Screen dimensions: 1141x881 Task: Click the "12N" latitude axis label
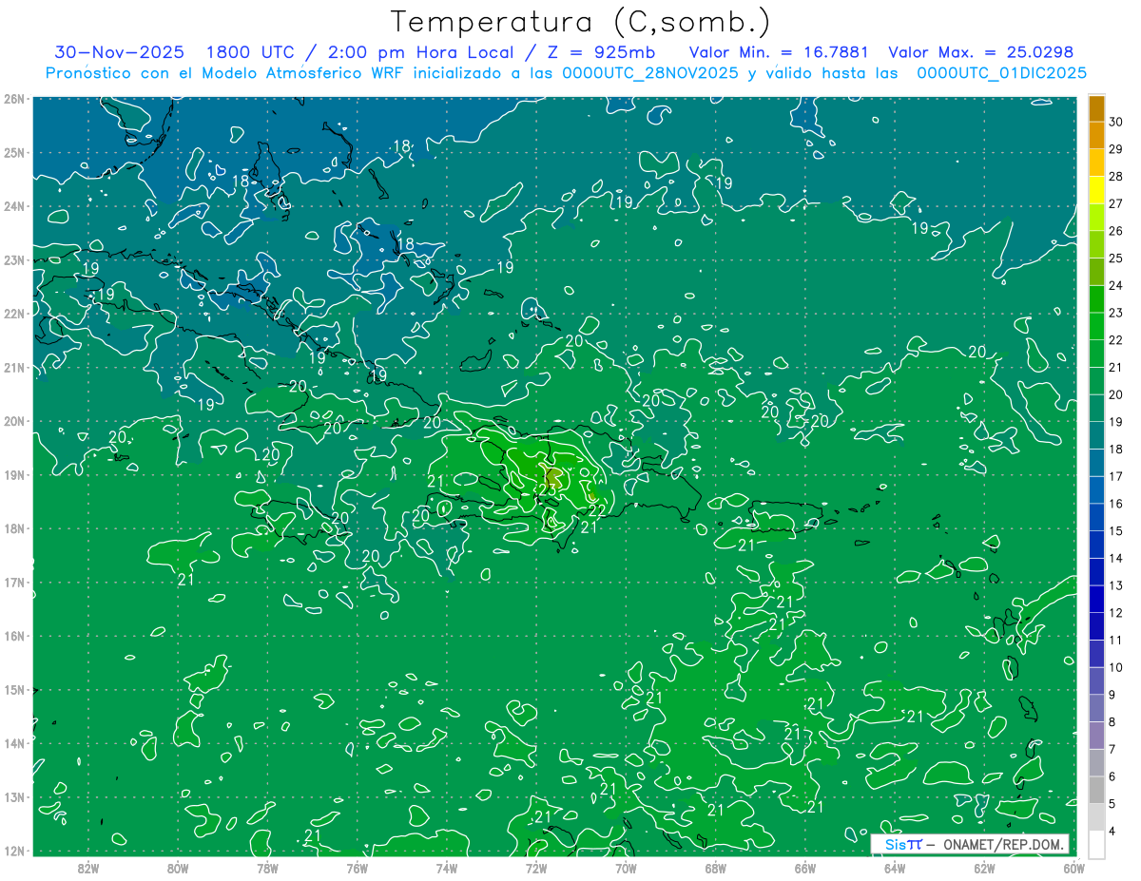tap(14, 851)
